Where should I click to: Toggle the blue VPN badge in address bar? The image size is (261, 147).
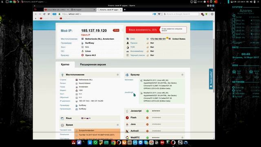tap(54, 14)
